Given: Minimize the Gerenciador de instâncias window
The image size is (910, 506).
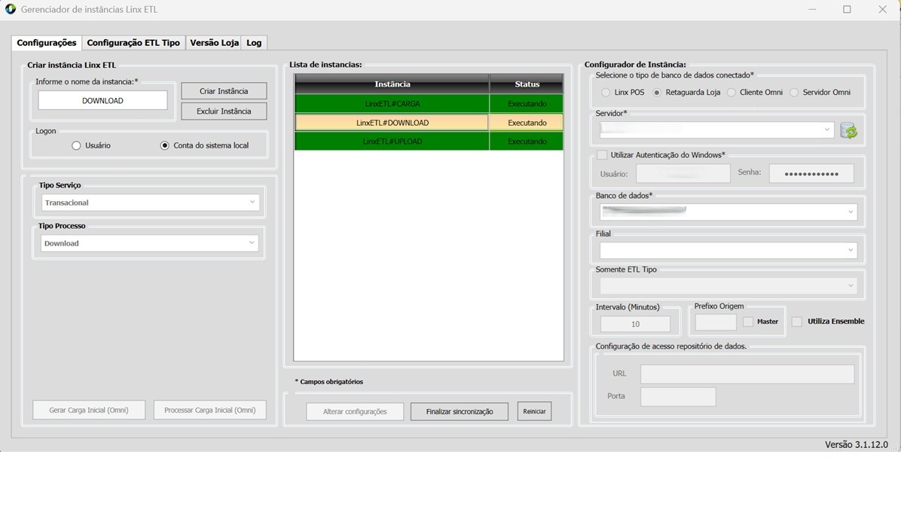Looking at the screenshot, I should [x=812, y=10].
